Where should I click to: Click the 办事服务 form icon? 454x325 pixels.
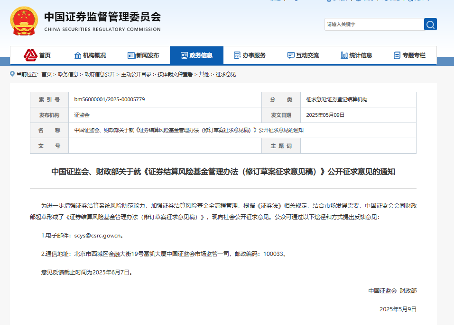[237, 55]
